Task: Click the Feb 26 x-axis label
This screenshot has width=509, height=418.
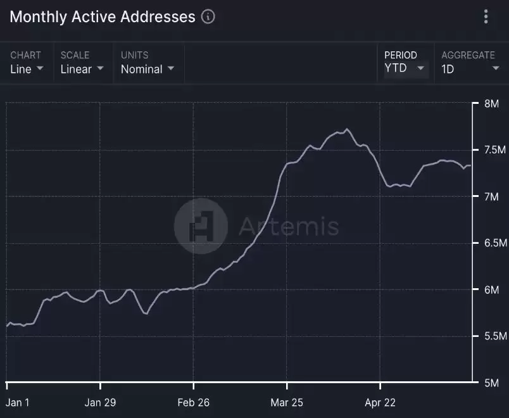Action: tap(194, 402)
